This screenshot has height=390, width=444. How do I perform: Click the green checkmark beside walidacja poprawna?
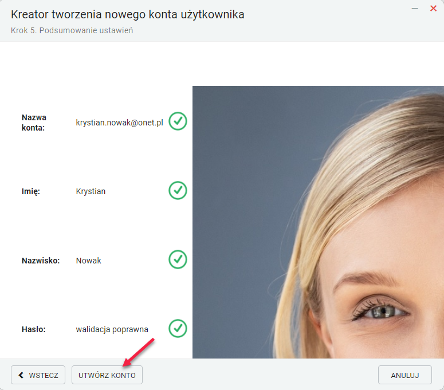[x=178, y=328]
